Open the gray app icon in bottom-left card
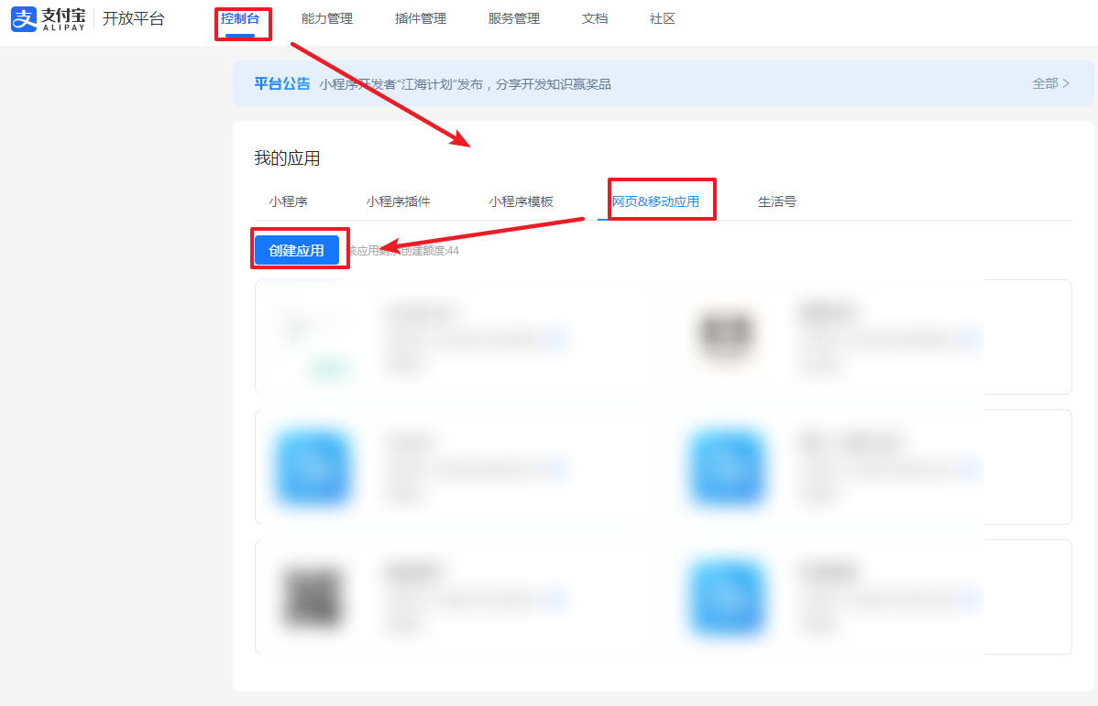Screen dimensions: 1098x706 point(313,597)
